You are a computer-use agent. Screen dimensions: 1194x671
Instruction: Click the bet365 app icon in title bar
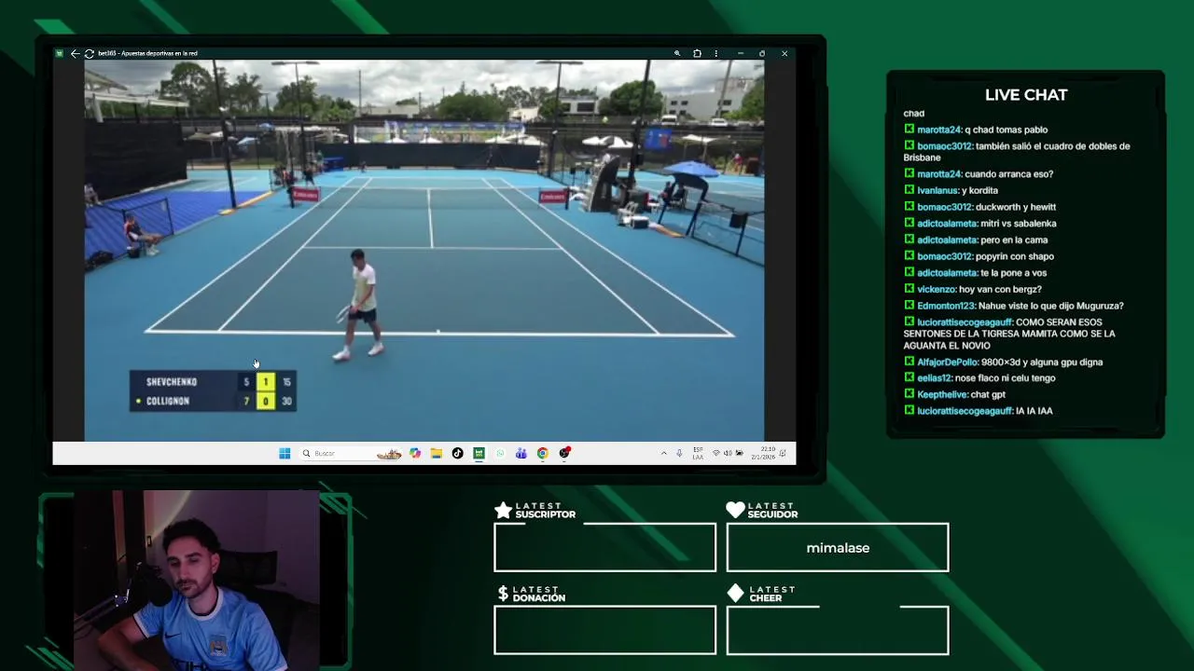[x=60, y=53]
